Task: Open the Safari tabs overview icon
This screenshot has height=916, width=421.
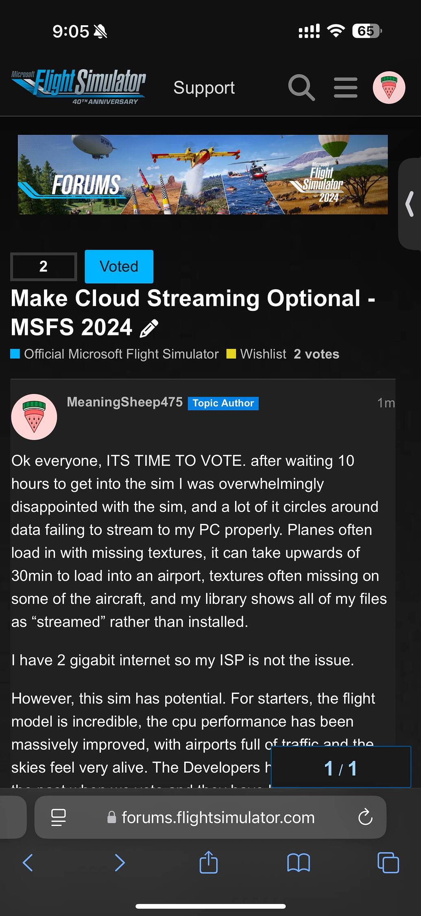Action: [388, 862]
